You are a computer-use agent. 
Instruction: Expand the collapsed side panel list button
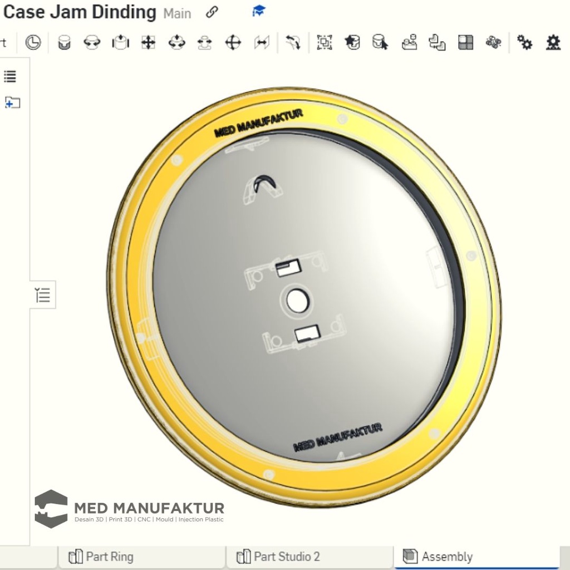click(43, 295)
